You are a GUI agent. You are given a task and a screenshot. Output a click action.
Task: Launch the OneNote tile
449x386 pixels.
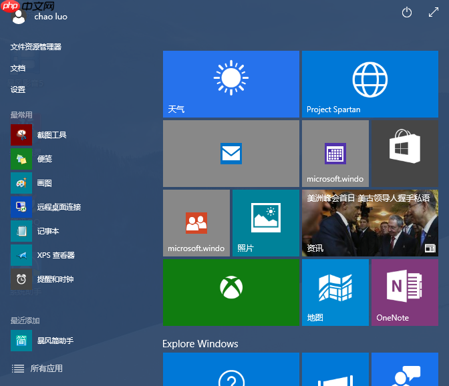pos(405,293)
